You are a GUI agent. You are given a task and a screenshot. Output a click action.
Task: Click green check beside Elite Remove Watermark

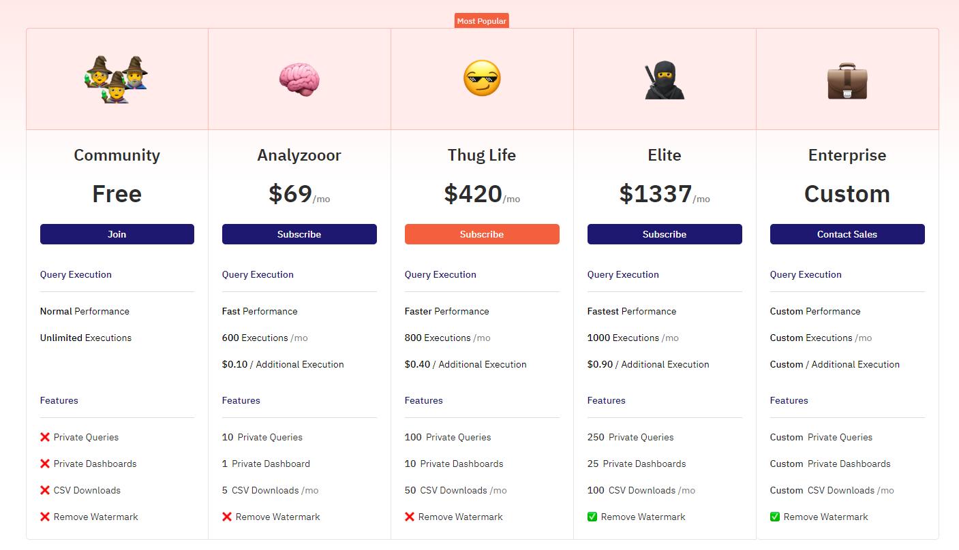(x=592, y=517)
